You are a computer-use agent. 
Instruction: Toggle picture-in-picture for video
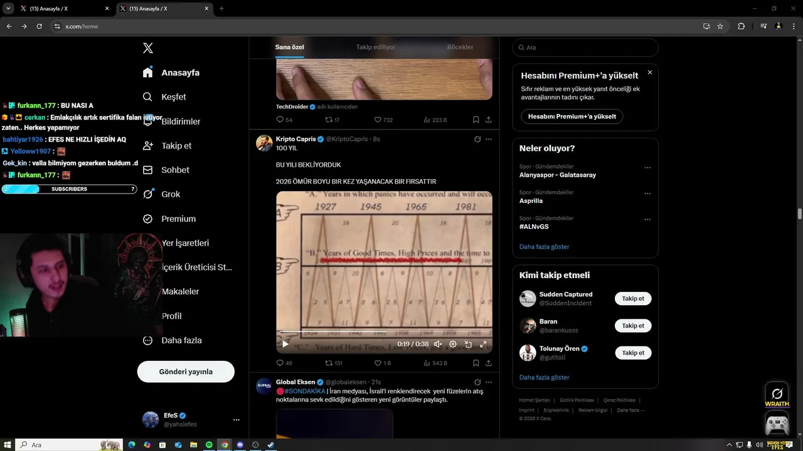click(468, 344)
